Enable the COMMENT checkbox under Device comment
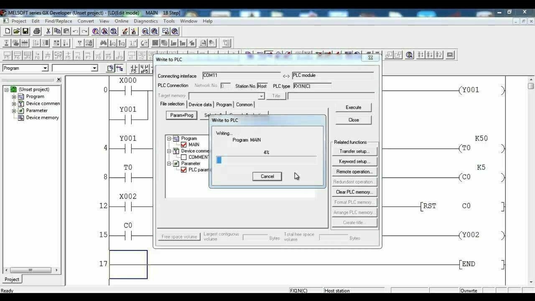The image size is (535, 301). [x=184, y=157]
